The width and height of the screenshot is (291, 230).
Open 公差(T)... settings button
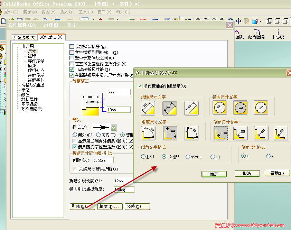(137, 206)
